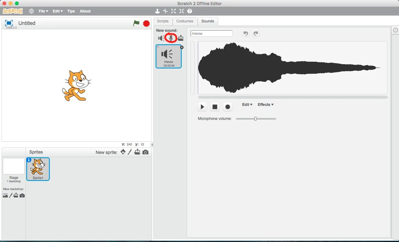New sprite from camera icon
This screenshot has height=242, width=399.
(x=145, y=152)
